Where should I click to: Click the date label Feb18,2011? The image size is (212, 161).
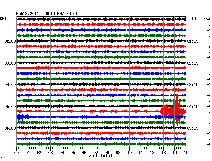(x=27, y=14)
